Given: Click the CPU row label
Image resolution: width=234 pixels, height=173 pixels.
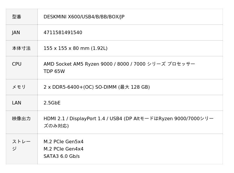Looking at the screenshot, I should [17, 64].
